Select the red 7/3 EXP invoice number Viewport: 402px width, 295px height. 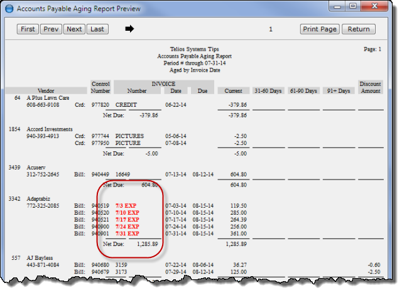[x=126, y=205]
